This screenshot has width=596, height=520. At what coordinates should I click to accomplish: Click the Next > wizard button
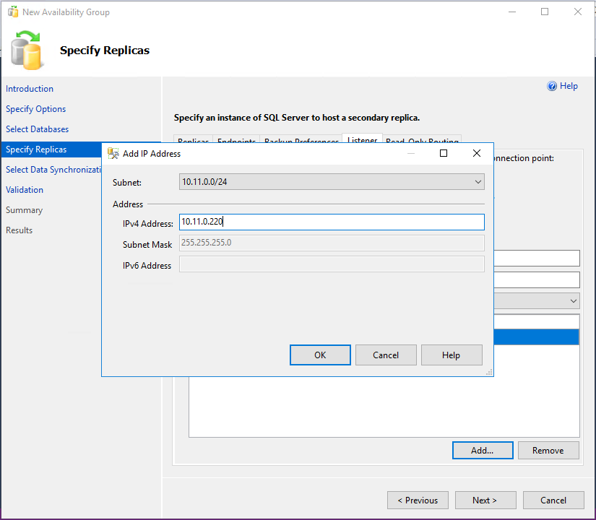pos(485,500)
